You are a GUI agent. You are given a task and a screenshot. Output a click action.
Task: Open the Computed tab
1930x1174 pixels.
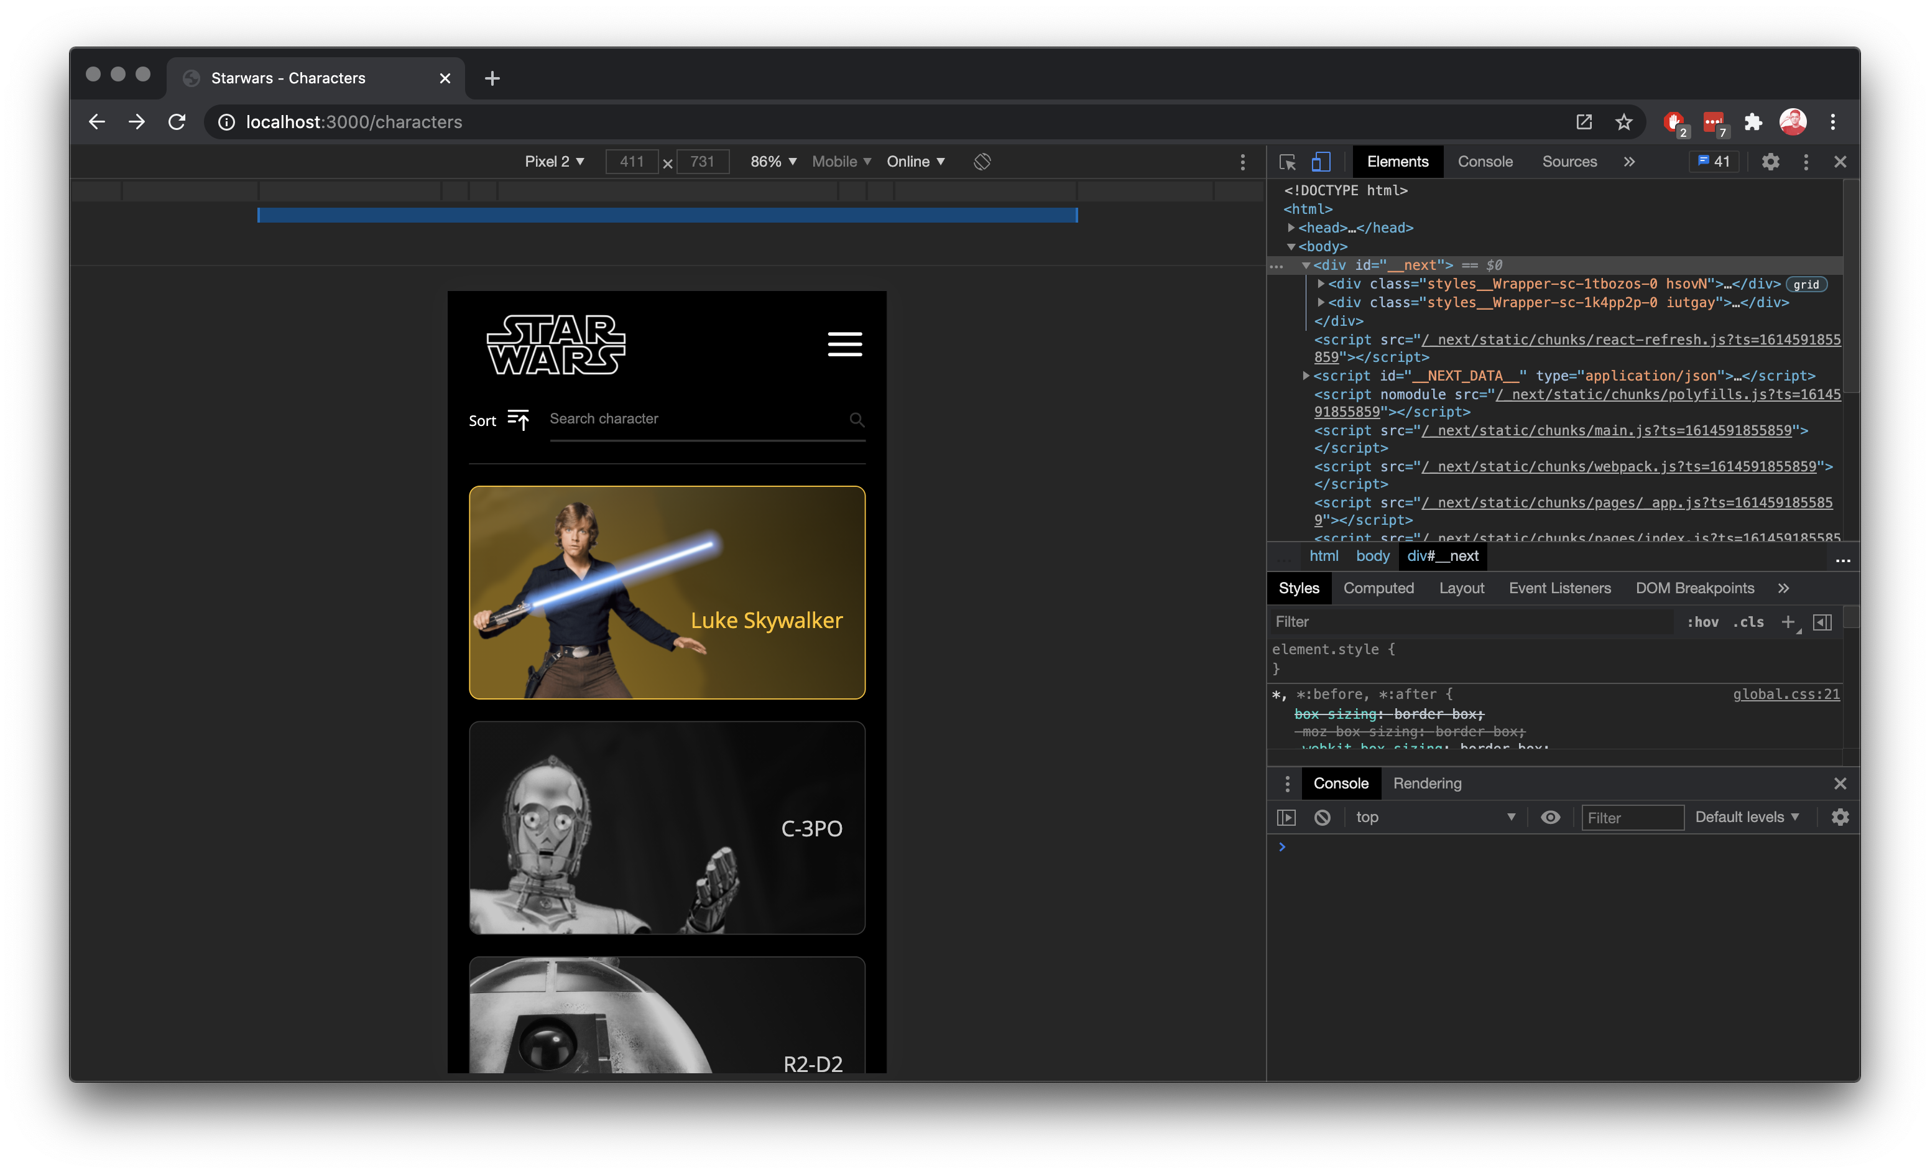[1378, 588]
